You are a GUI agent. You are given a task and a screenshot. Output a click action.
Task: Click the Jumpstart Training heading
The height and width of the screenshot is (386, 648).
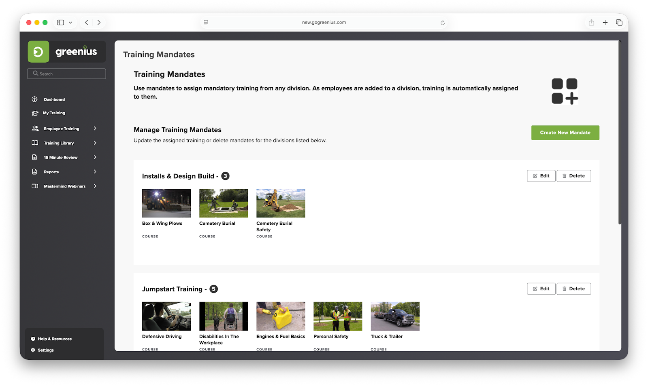tap(172, 289)
